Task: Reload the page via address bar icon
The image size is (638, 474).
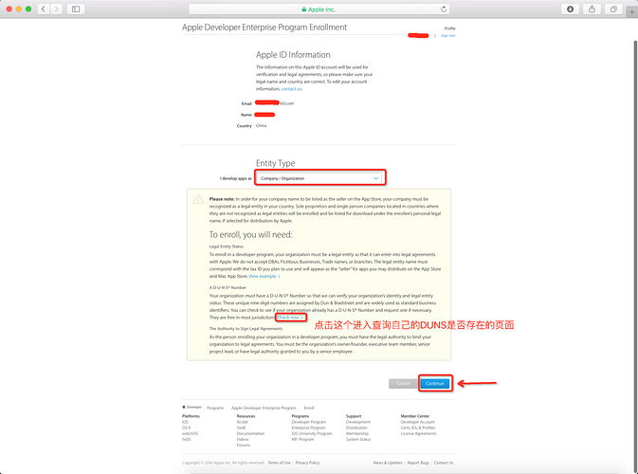Action: click(x=444, y=9)
